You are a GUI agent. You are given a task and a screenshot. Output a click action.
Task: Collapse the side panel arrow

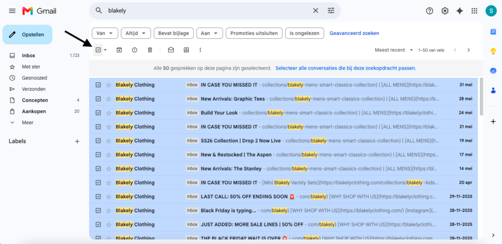point(493,235)
